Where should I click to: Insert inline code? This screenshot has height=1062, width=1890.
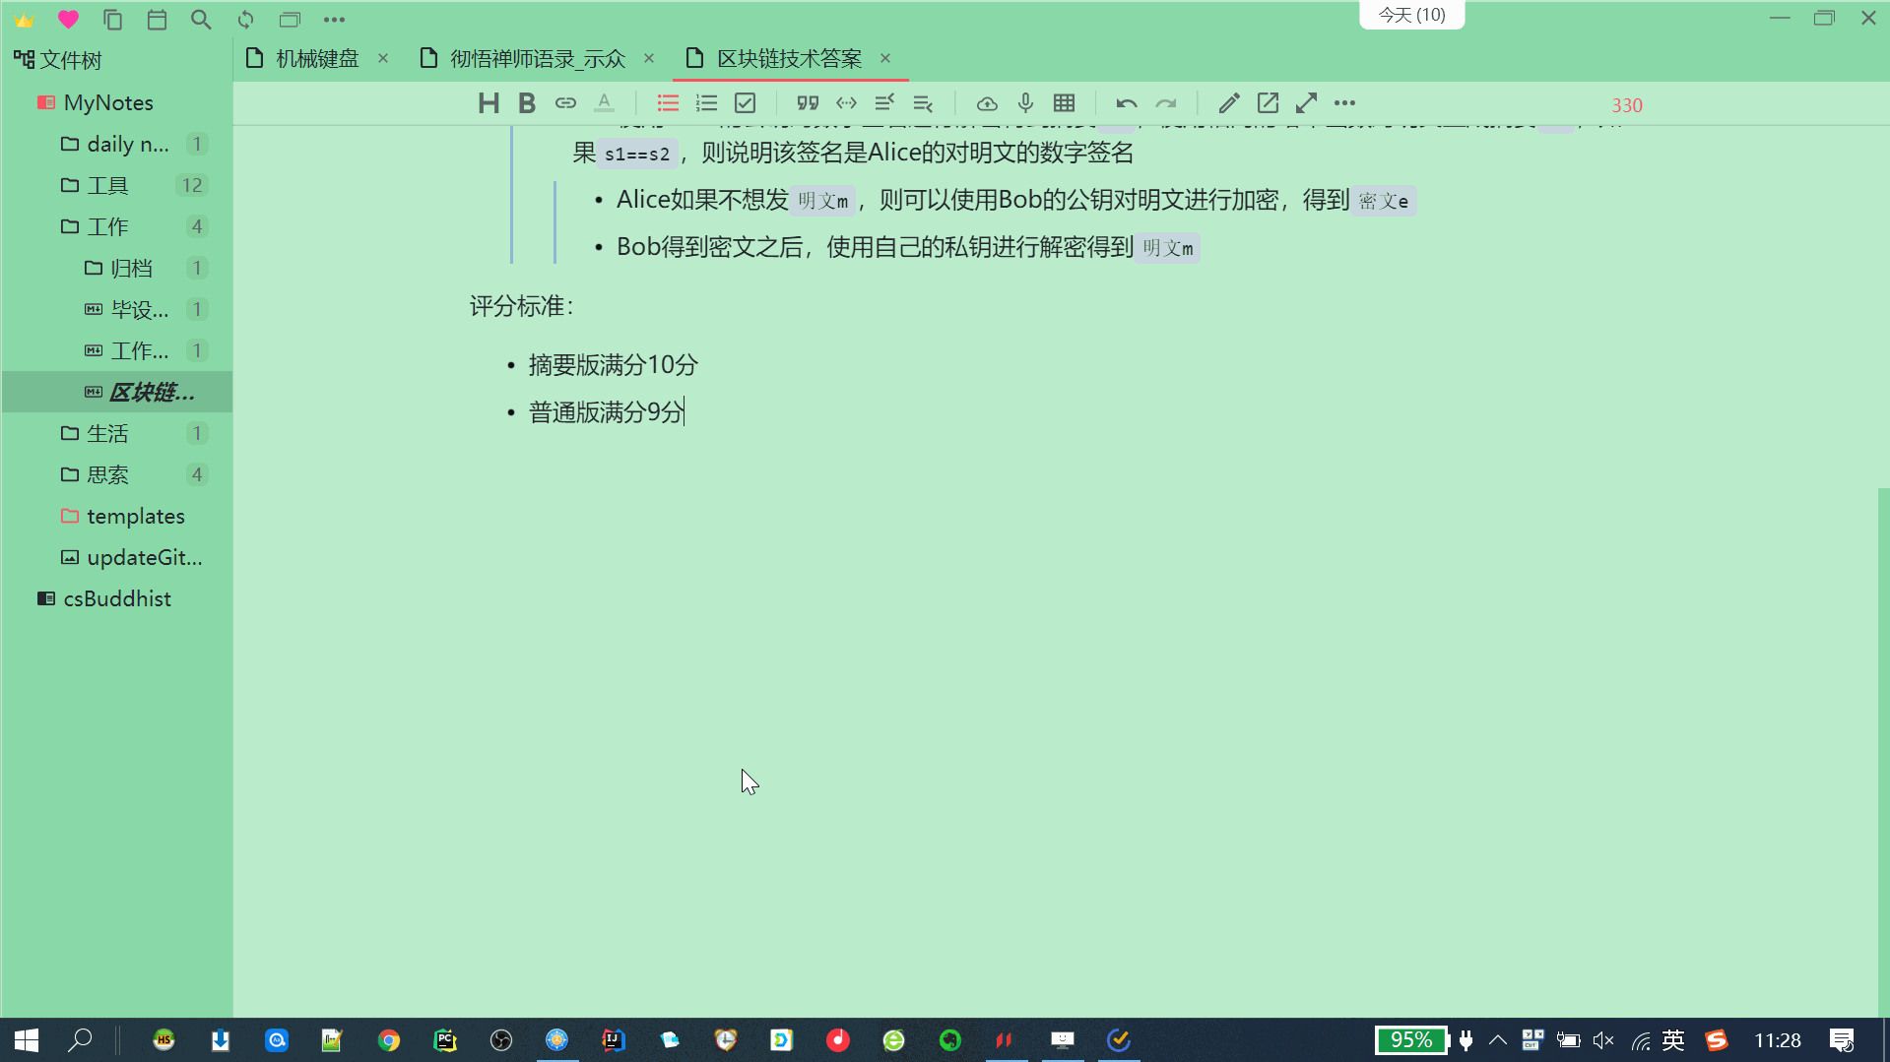point(846,102)
